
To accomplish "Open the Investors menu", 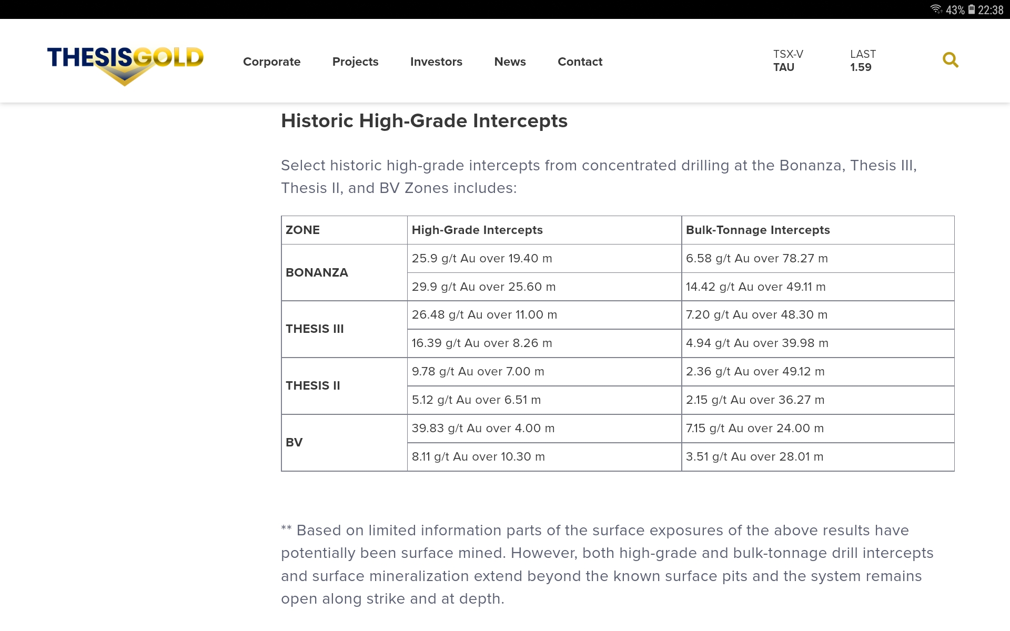I will pos(436,62).
